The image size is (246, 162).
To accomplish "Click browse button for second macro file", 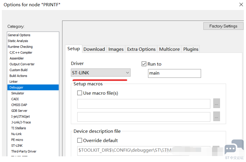I will point(216,117).
